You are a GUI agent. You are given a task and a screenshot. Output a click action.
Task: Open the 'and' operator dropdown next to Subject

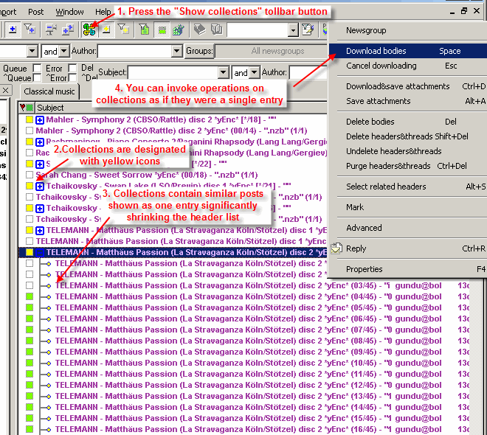(255, 72)
